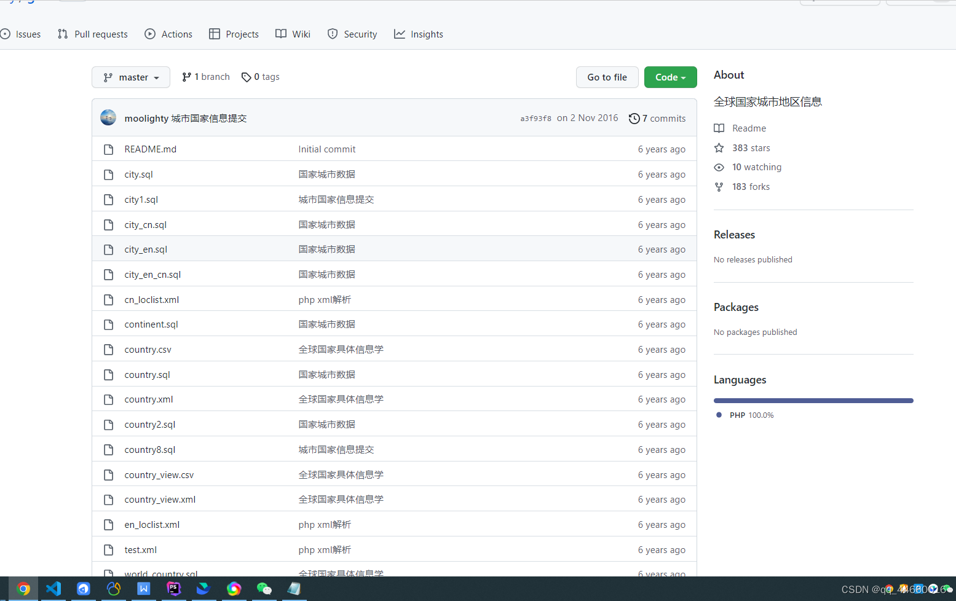Click the country_view.csv file icon
This screenshot has height=601, width=956.
(x=109, y=475)
